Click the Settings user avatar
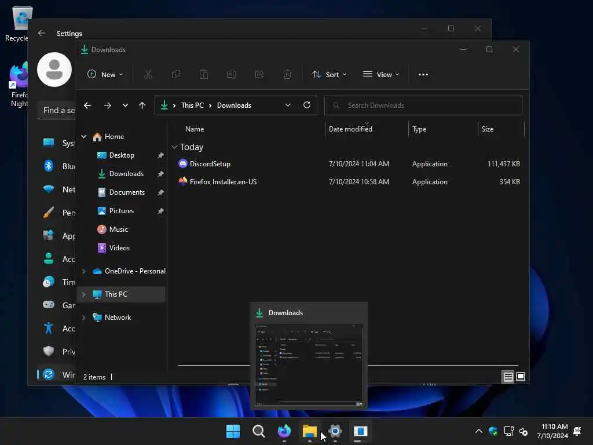The width and height of the screenshot is (593, 445). pyautogui.click(x=54, y=70)
